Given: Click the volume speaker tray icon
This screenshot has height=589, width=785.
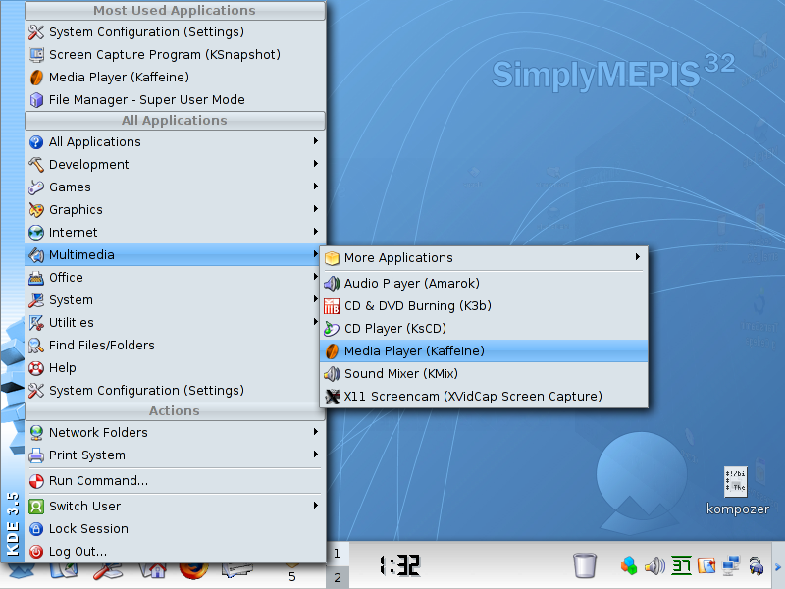Looking at the screenshot, I should 654,565.
